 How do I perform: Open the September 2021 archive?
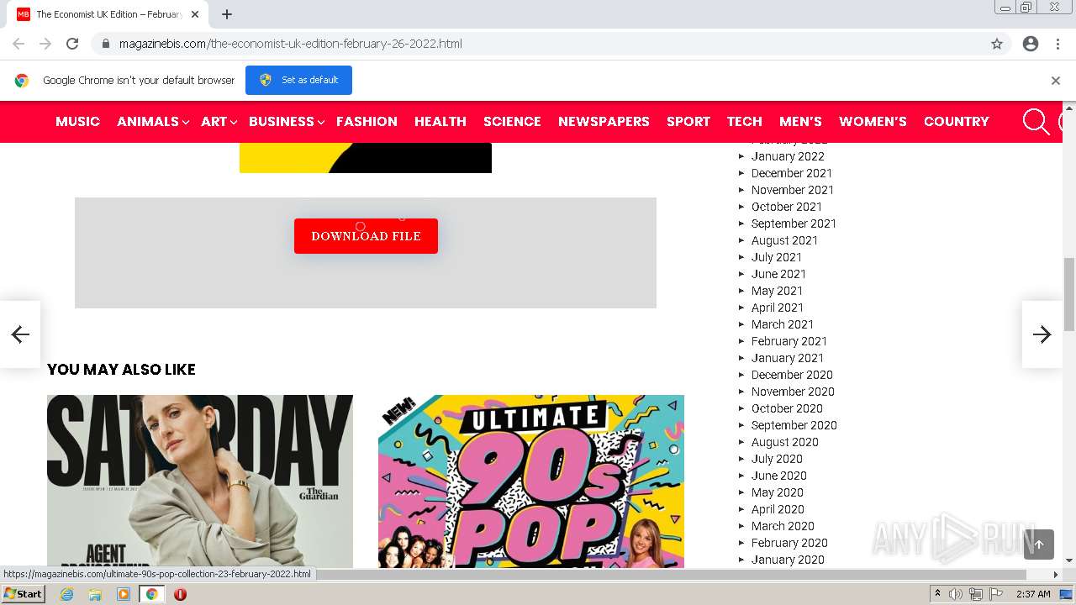(794, 224)
